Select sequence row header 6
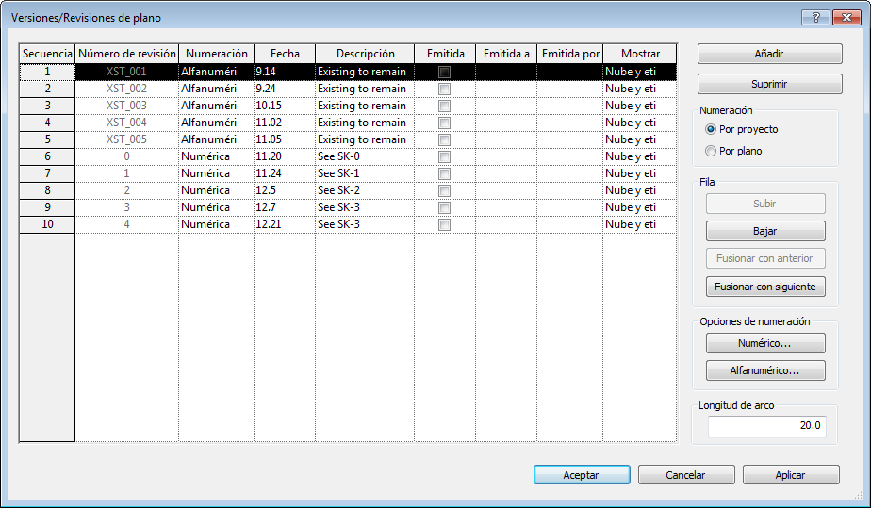The height and width of the screenshot is (508, 871). pos(47,156)
